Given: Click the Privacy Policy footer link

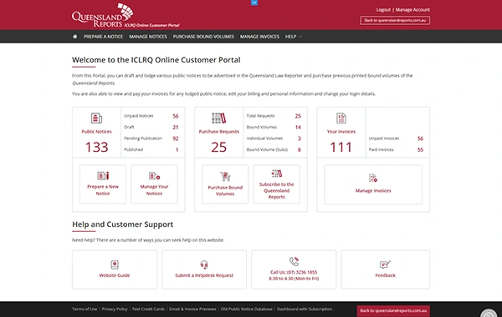Looking at the screenshot, I should [115, 309].
